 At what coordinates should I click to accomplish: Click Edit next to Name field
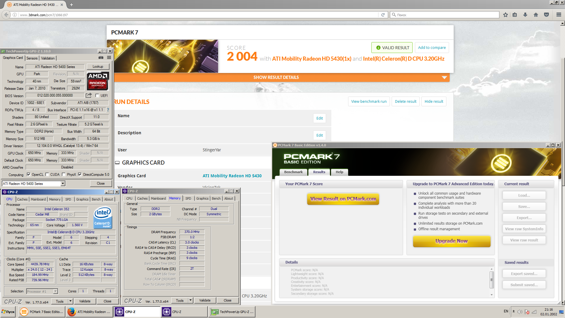pyautogui.click(x=320, y=118)
